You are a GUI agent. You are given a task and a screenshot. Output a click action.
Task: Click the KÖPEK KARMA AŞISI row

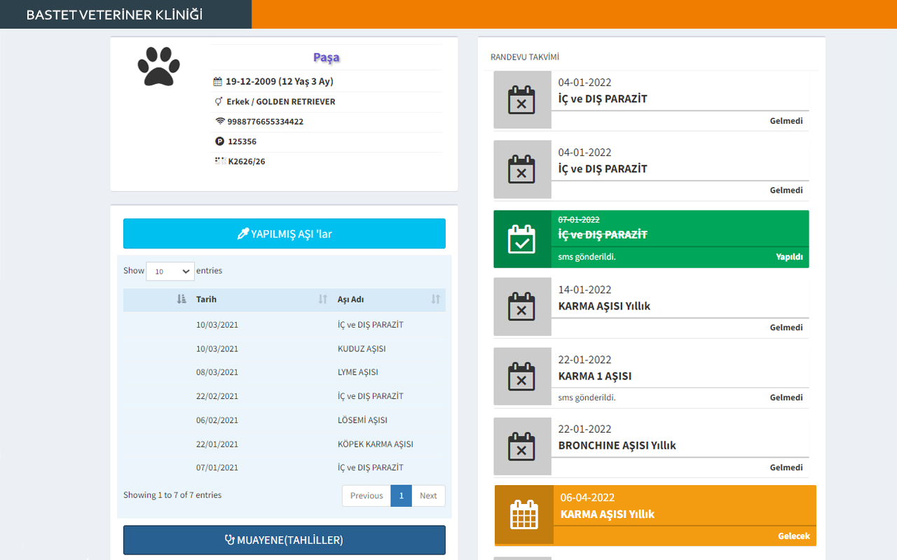pos(285,444)
